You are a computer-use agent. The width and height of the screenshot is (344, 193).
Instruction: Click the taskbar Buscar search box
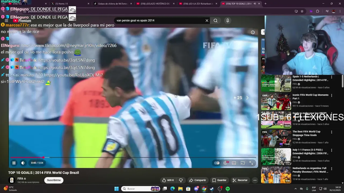pos(141,189)
